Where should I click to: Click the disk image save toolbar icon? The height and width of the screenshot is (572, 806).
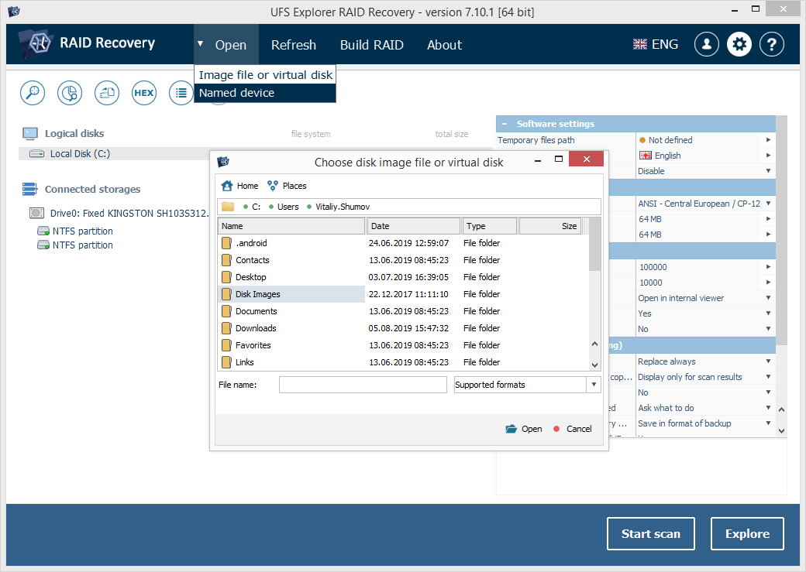point(107,93)
